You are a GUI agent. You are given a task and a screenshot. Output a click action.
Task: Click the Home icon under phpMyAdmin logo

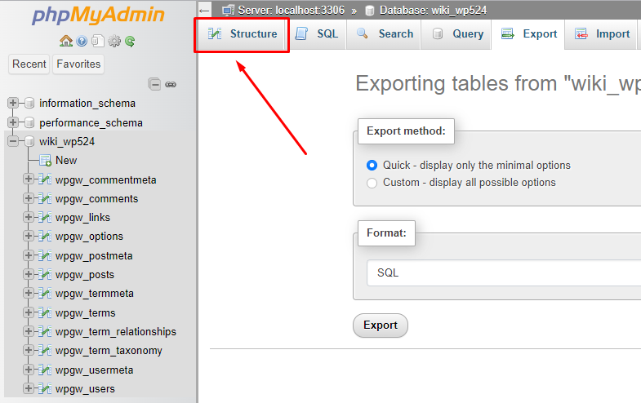tap(66, 41)
